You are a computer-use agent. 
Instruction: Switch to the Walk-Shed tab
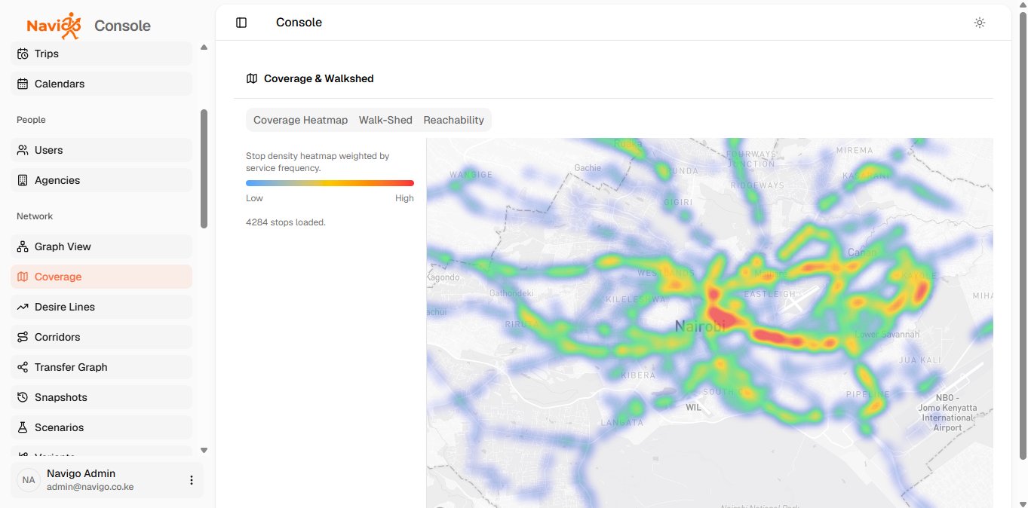point(385,120)
